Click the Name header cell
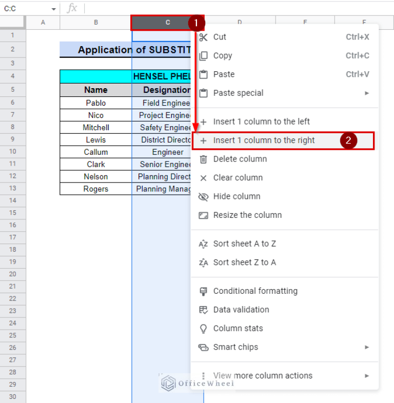The height and width of the screenshot is (403, 394). 95,90
